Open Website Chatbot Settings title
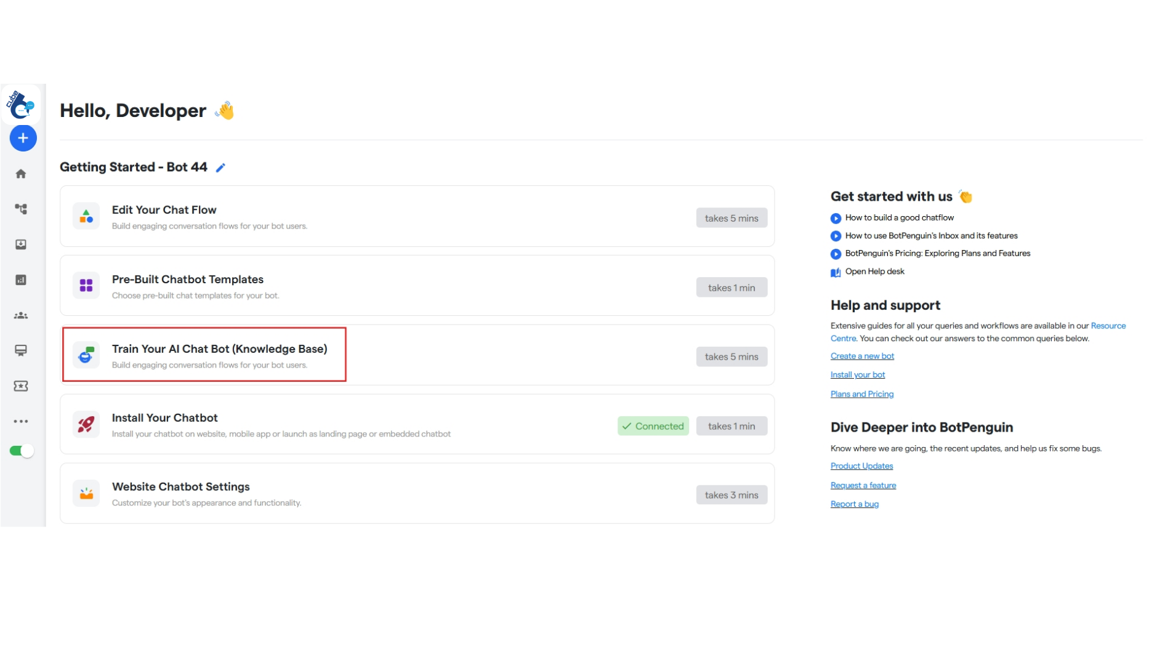This screenshot has height=665, width=1149. (x=180, y=487)
